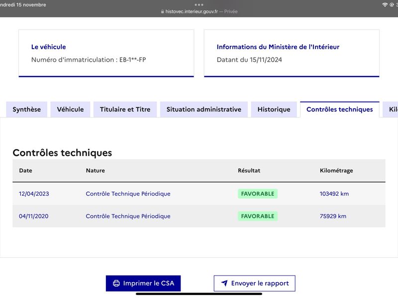The image size is (398, 298).
Task: Click FAVORABLE badge in 12/04/2023 row
Action: coord(258,194)
